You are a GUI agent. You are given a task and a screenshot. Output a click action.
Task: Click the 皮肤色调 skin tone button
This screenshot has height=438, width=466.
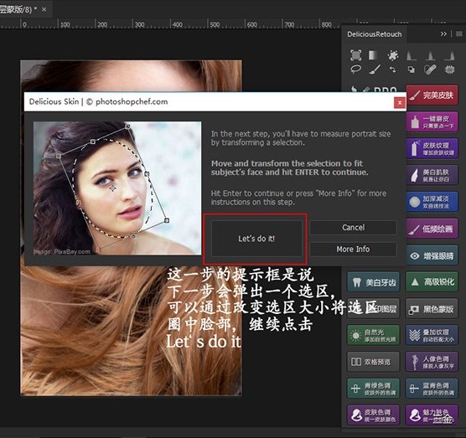pyautogui.click(x=374, y=415)
